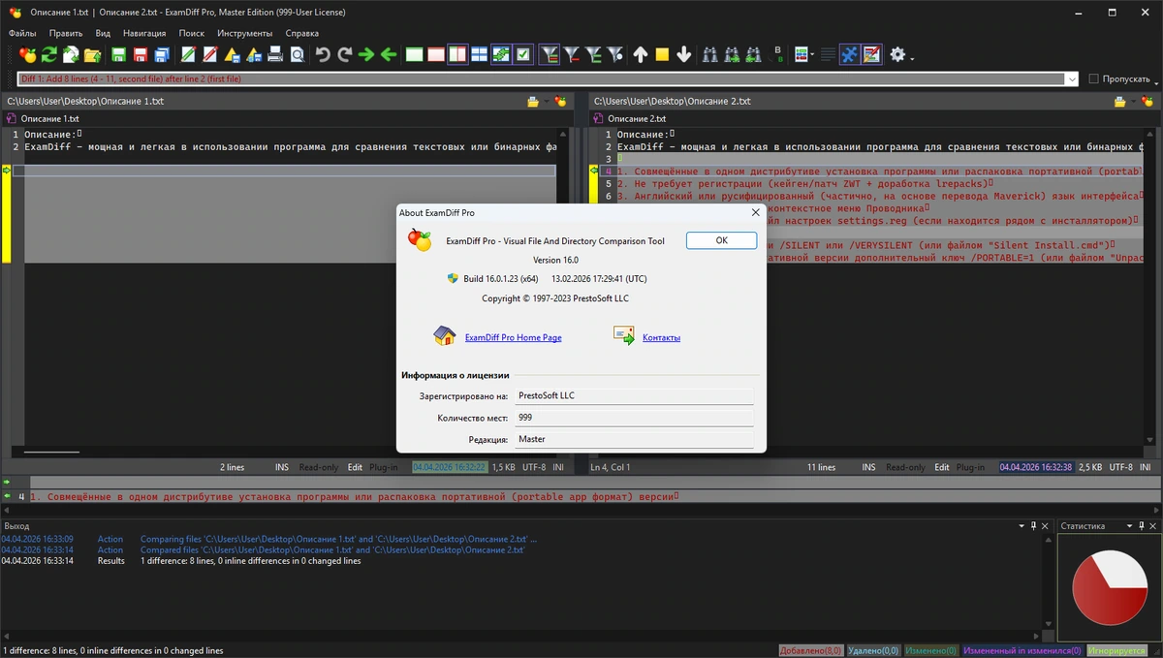
Task: Click the Добавлено color legend swatch
Action: [811, 651]
